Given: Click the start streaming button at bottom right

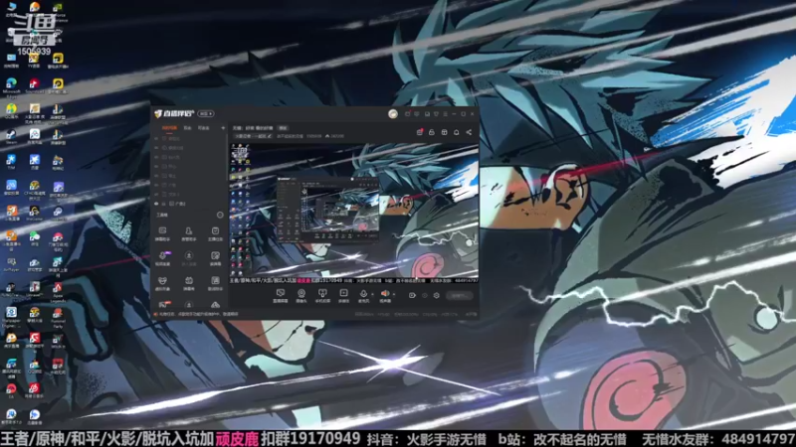Looking at the screenshot, I should pyautogui.click(x=460, y=295).
